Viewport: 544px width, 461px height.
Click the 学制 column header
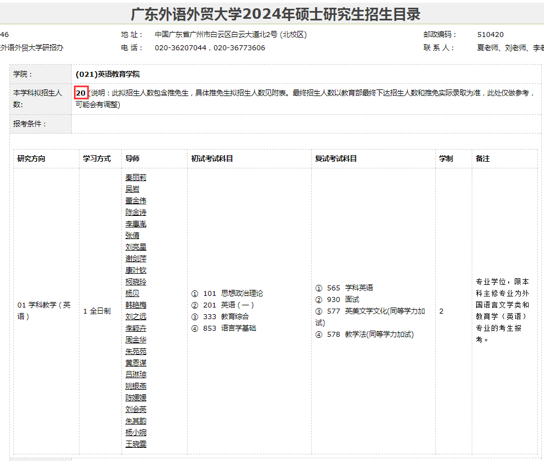446,158
